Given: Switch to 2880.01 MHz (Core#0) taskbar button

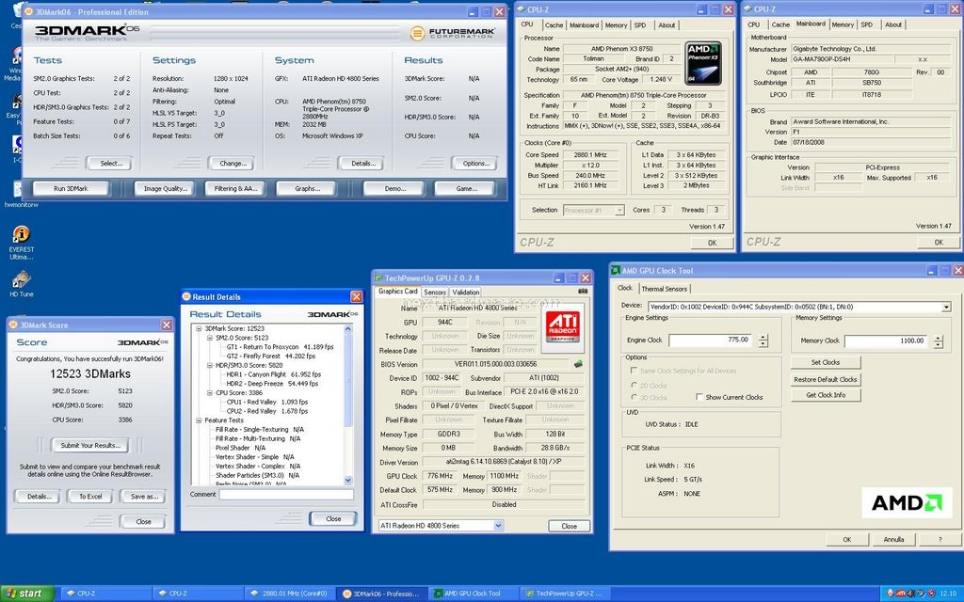Looking at the screenshot, I should point(290,594).
